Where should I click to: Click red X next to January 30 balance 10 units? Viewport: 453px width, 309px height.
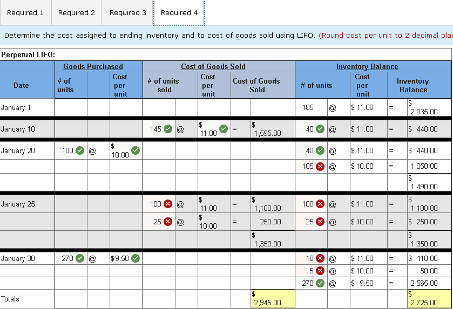[x=320, y=258]
